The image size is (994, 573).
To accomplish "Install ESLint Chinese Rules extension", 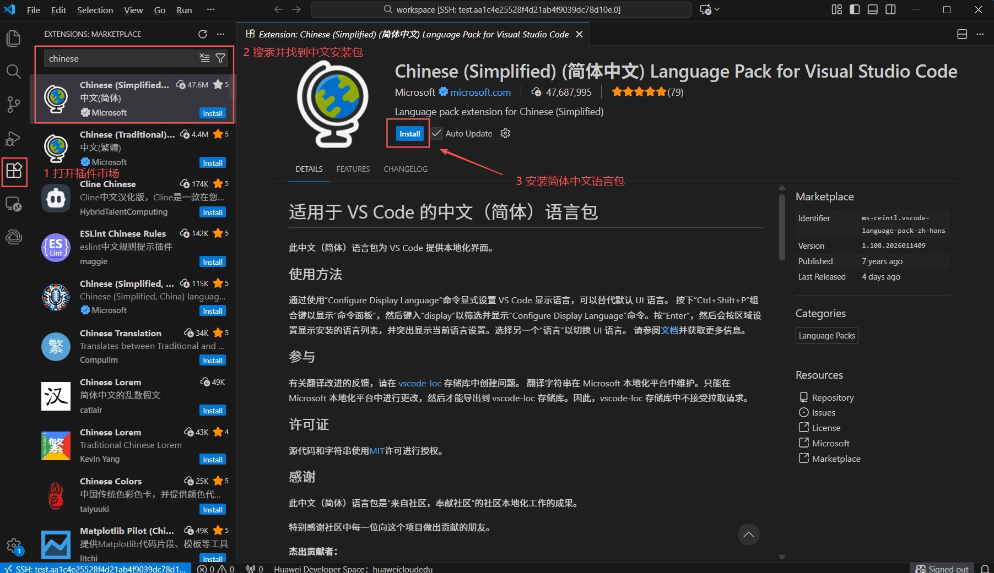I will click(213, 262).
